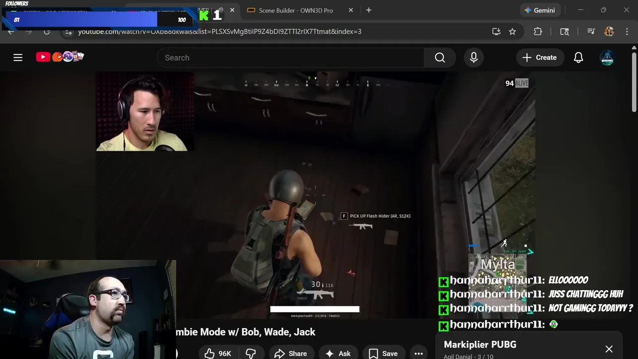The height and width of the screenshot is (359, 638).
Task: Click the browser address bar URL
Action: click(219, 31)
